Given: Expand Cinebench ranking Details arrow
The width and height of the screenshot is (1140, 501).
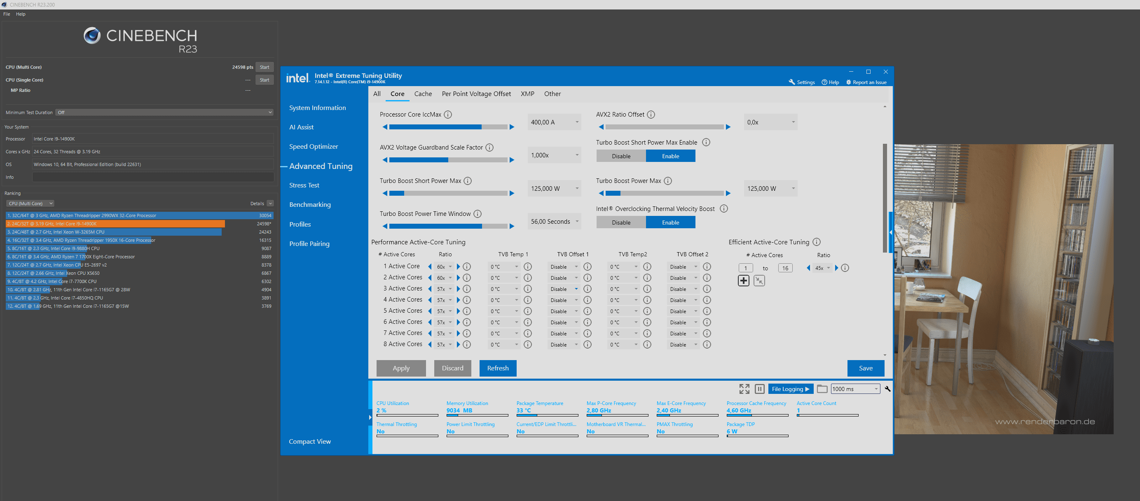Looking at the screenshot, I should (270, 204).
